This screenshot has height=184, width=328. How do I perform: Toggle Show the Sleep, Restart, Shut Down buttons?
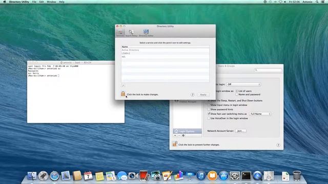pyautogui.click(x=209, y=101)
